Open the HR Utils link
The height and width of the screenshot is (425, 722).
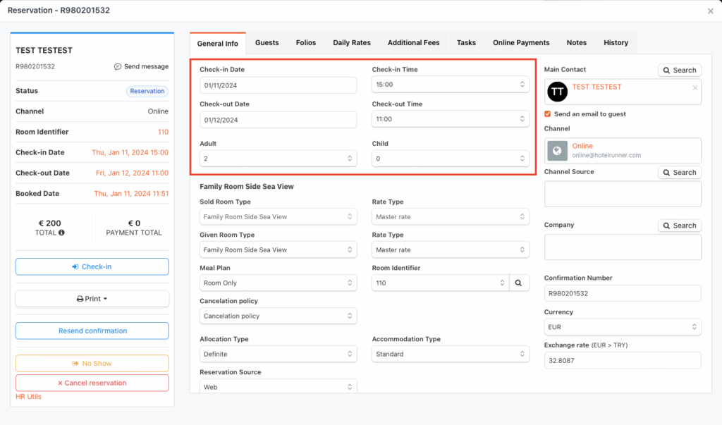point(29,397)
